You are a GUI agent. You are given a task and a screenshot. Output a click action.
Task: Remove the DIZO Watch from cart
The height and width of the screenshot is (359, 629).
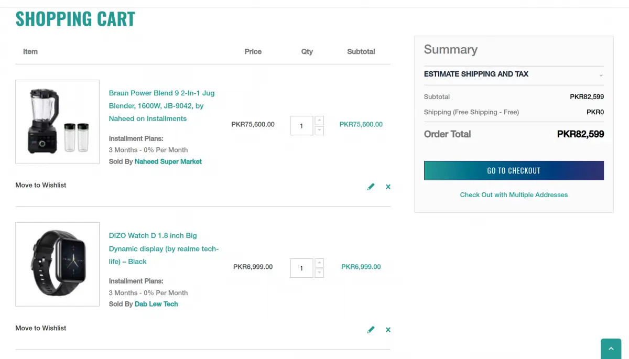point(388,329)
